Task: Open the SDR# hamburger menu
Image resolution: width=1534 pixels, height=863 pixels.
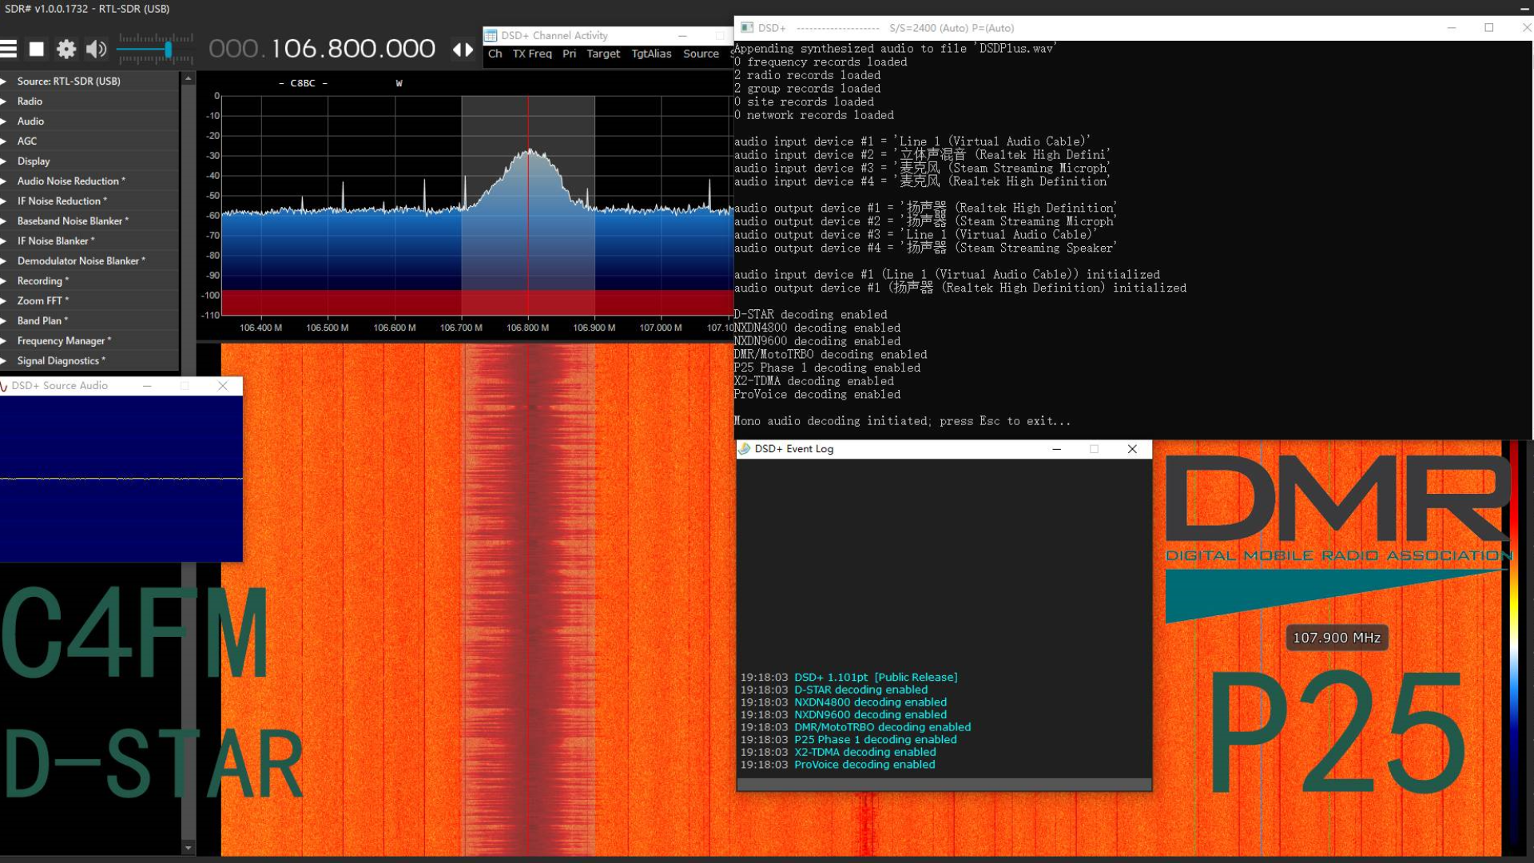Action: (9, 49)
